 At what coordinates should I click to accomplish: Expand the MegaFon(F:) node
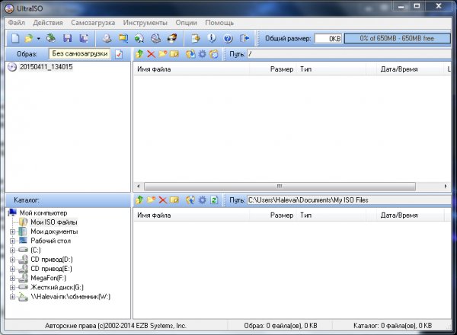coord(12,278)
